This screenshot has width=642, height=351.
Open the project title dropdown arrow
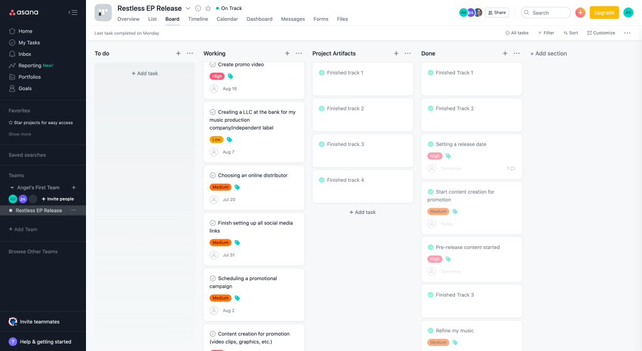[188, 9]
